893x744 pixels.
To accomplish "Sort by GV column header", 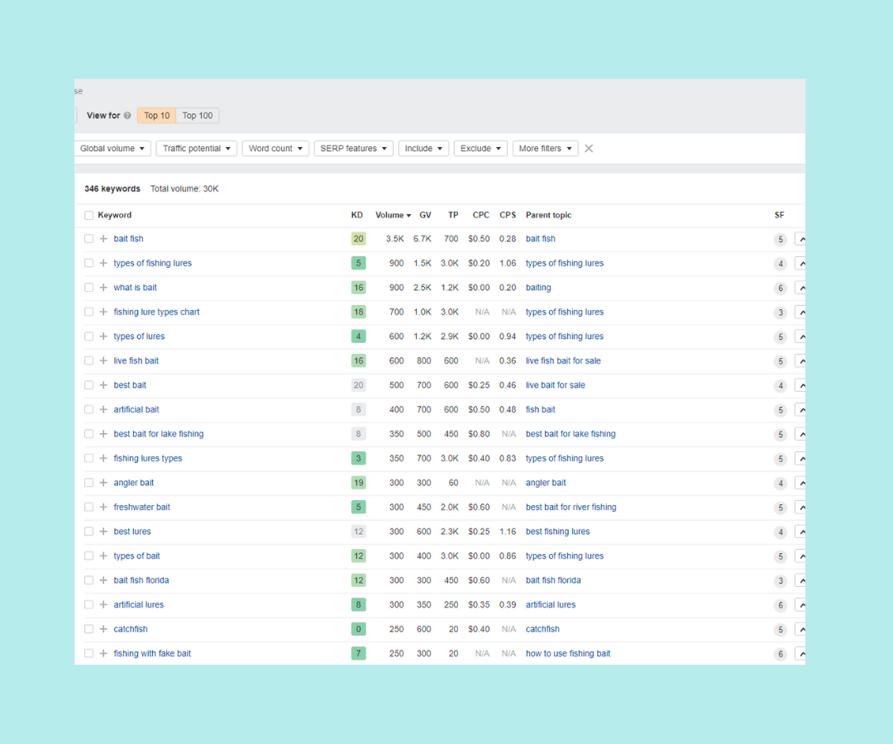I will (x=426, y=215).
